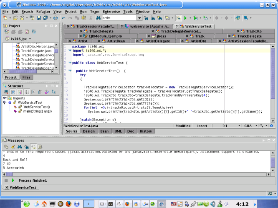Click the Save file toolbar icon
The image size is (278, 208).
pos(38,18)
